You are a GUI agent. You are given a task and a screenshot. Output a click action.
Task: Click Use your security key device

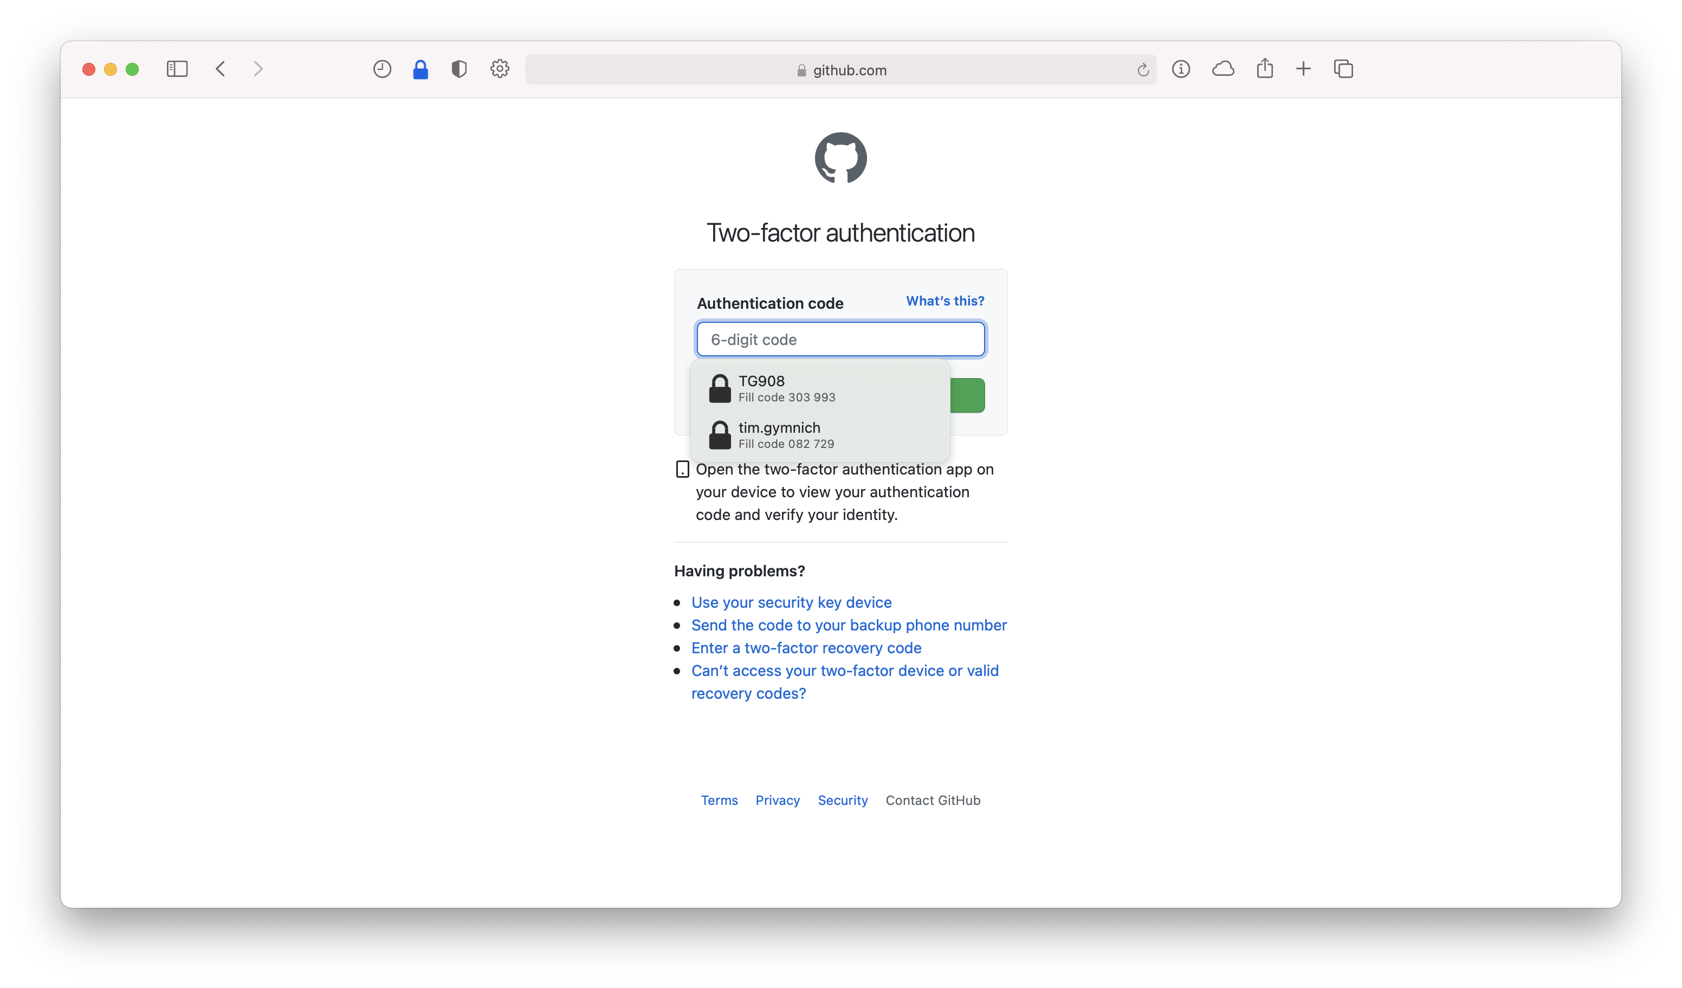pos(791,602)
